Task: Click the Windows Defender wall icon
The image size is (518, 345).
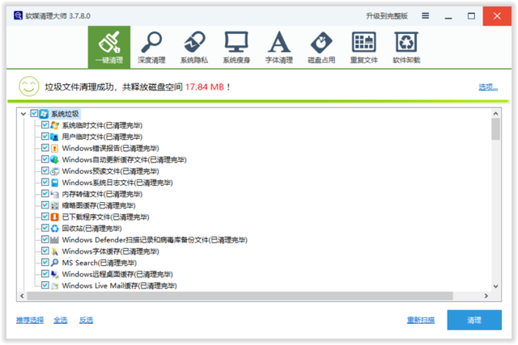Action: point(54,240)
